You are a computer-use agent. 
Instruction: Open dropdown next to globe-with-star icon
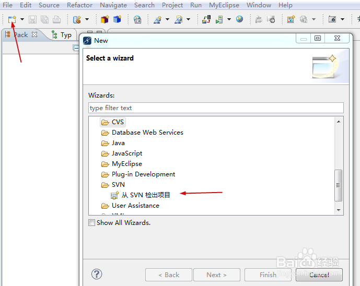[x=87, y=19]
